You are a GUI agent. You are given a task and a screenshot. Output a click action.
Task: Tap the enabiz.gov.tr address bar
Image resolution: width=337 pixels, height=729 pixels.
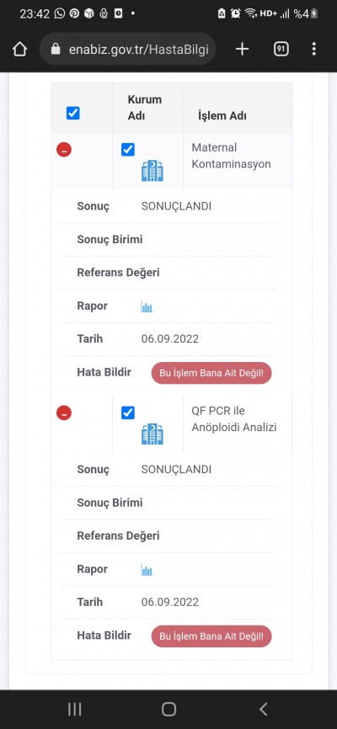tap(127, 49)
